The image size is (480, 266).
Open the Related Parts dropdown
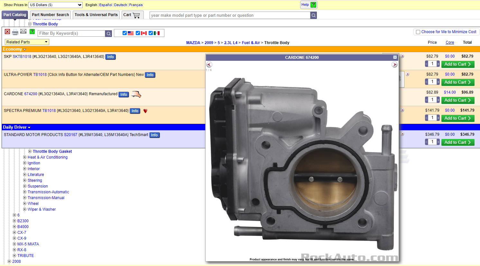tap(27, 42)
